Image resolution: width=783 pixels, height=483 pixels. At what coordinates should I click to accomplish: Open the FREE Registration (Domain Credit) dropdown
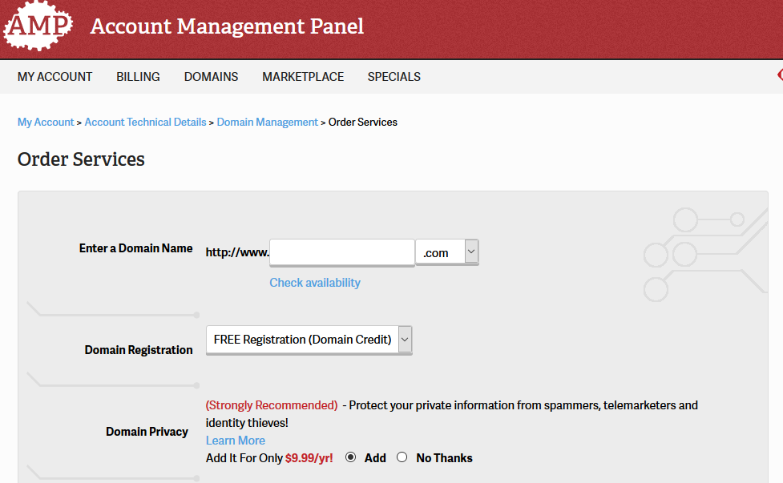pyautogui.click(x=309, y=340)
